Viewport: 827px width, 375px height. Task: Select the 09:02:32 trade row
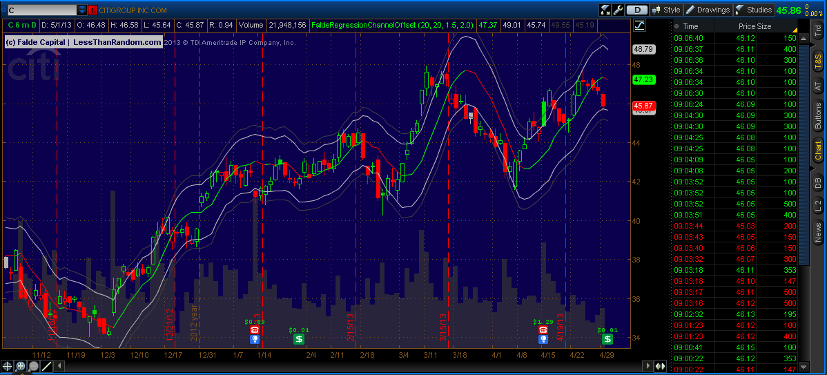tap(737, 314)
